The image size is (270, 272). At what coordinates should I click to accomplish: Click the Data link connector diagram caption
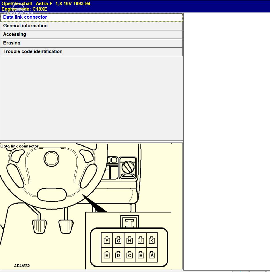(x=20, y=146)
